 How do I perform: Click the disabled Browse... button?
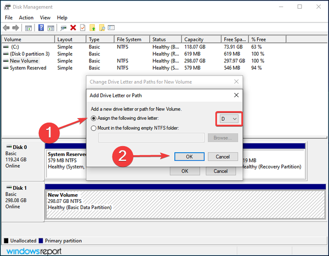(223, 138)
